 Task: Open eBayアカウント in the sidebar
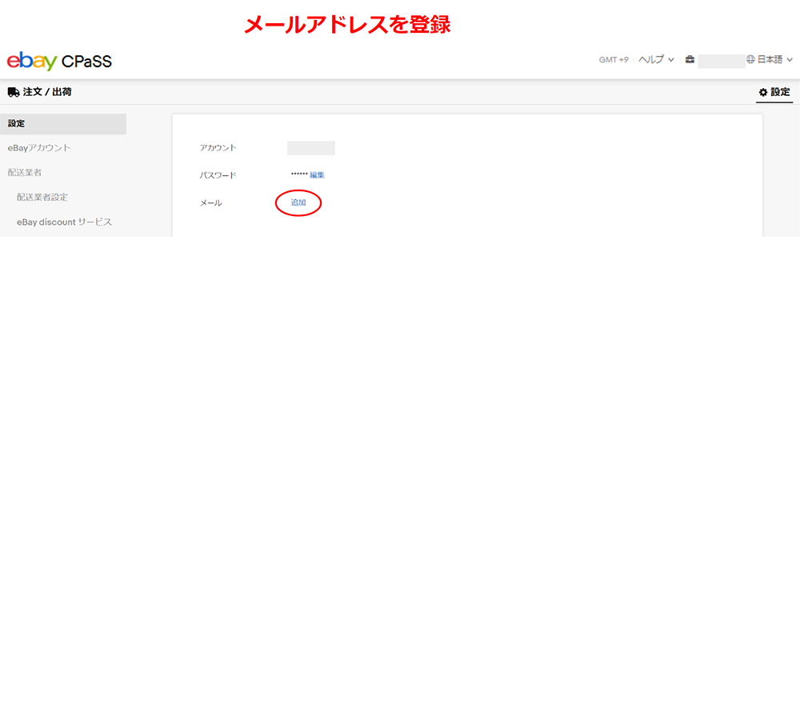39,148
